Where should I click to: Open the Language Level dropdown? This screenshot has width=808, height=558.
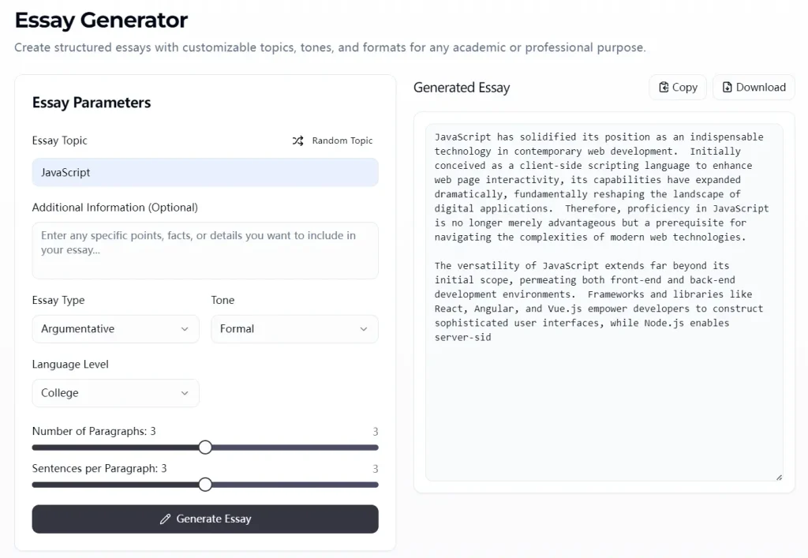click(x=115, y=392)
